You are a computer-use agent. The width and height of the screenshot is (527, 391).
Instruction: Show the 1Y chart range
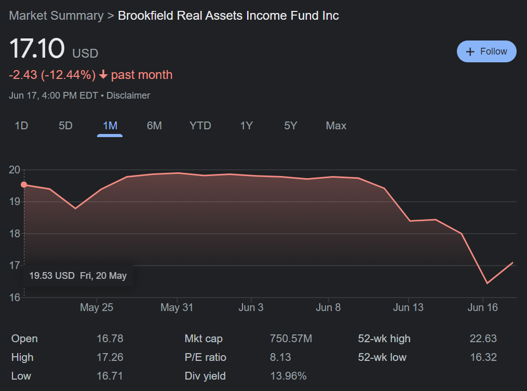tap(246, 126)
